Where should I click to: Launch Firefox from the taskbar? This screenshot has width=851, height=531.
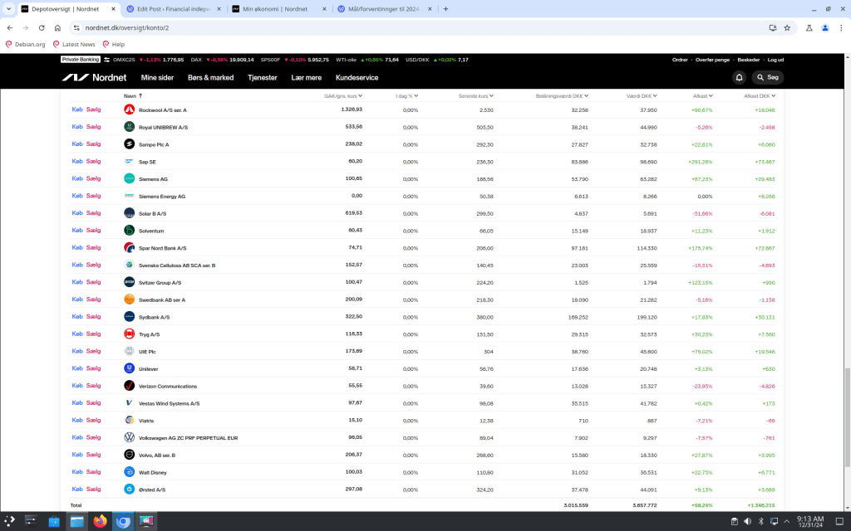click(x=100, y=521)
